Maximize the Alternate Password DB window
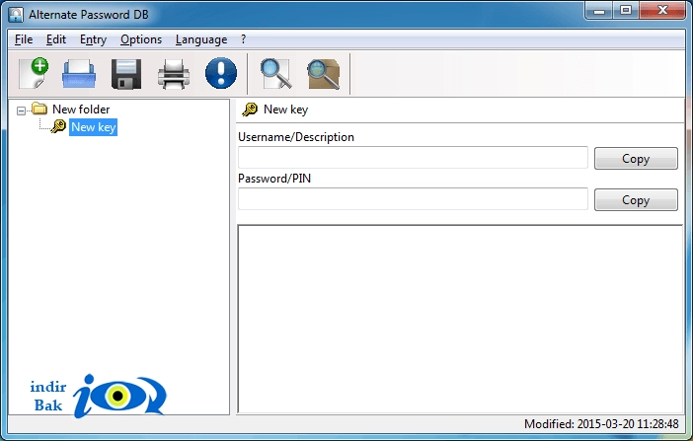This screenshot has width=693, height=441. coord(626,11)
